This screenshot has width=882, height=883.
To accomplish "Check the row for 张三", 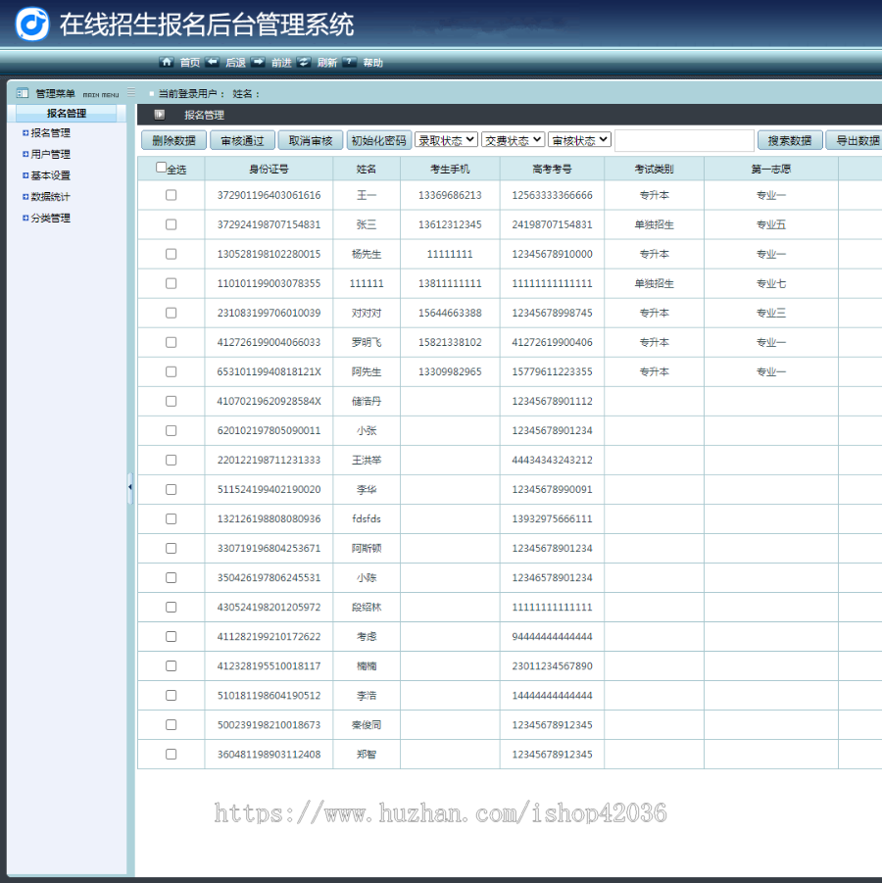I will 171,224.
